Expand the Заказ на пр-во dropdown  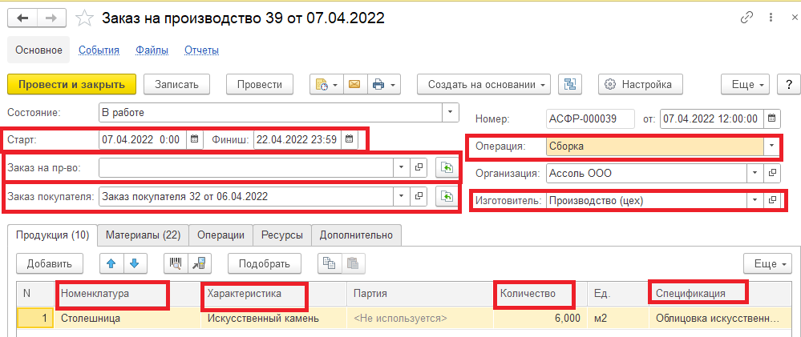401,167
